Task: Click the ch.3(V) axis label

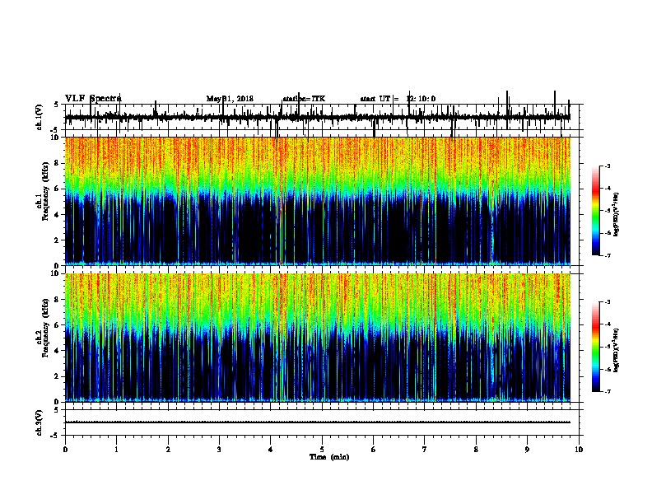Action: [39, 423]
